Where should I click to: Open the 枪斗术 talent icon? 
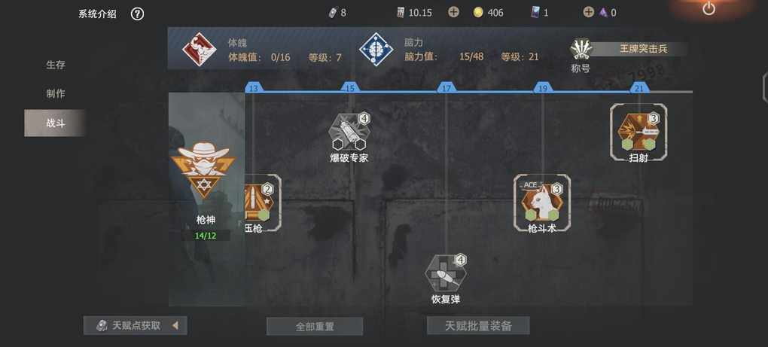coord(541,202)
